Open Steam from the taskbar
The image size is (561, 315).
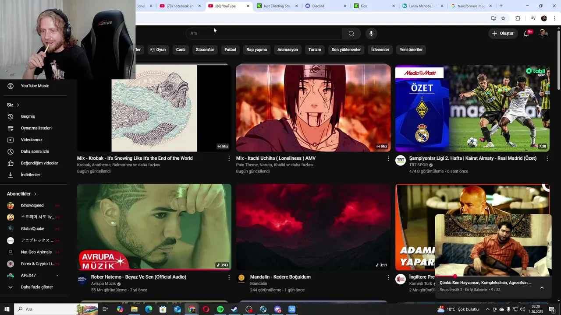pos(234,309)
